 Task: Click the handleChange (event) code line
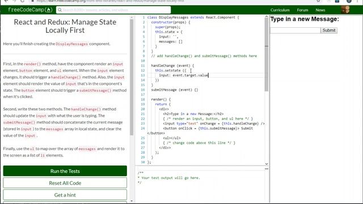(x=172, y=66)
